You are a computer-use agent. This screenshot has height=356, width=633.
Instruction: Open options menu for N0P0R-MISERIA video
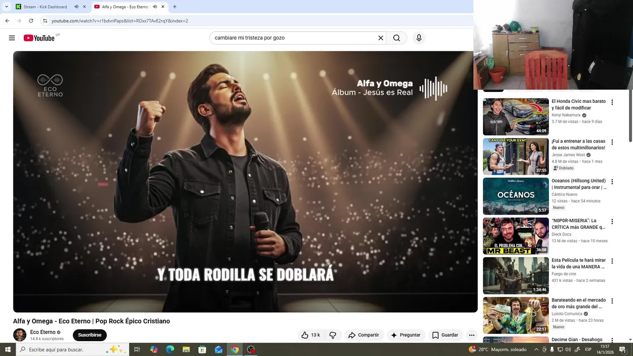[x=612, y=222]
